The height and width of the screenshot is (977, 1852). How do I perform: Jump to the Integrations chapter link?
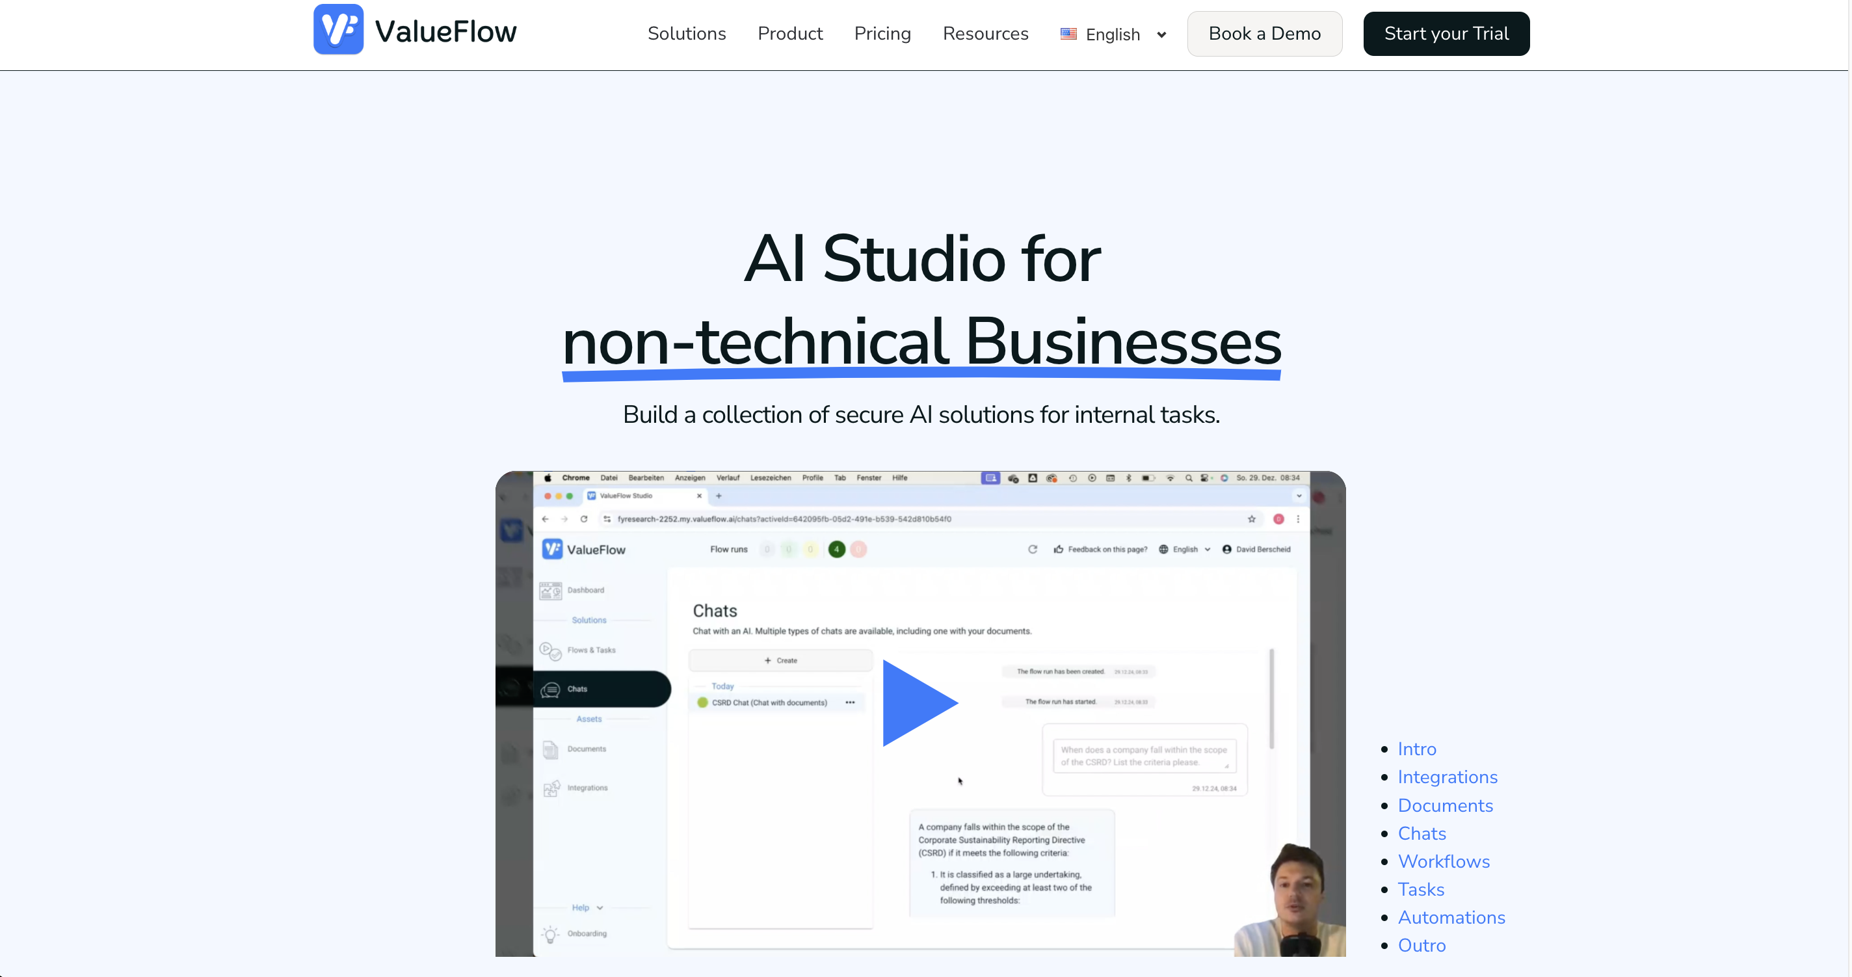[1448, 777]
